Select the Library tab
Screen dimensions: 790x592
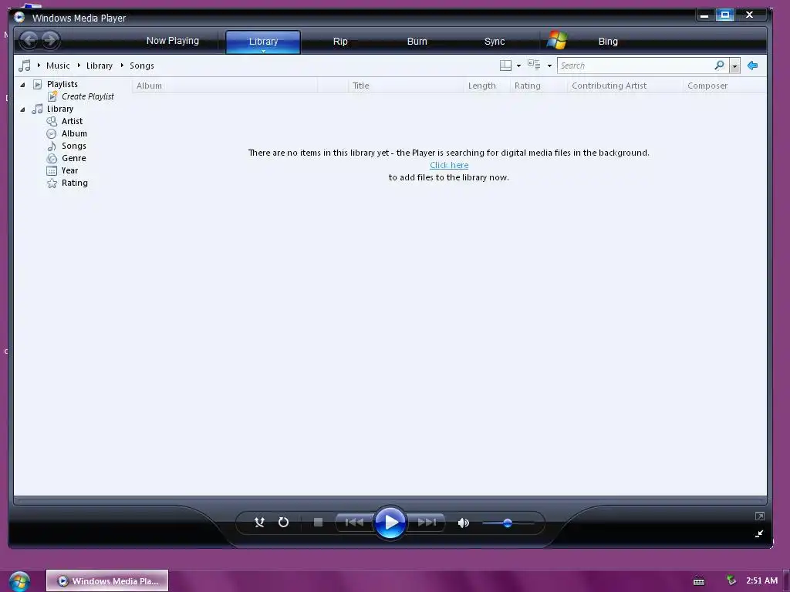click(263, 42)
